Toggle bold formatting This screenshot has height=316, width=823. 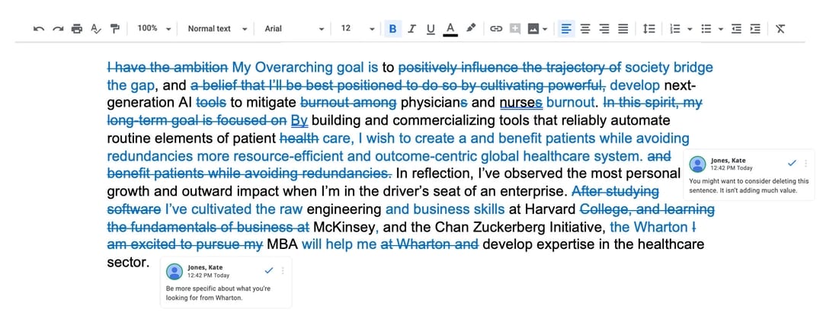(392, 29)
